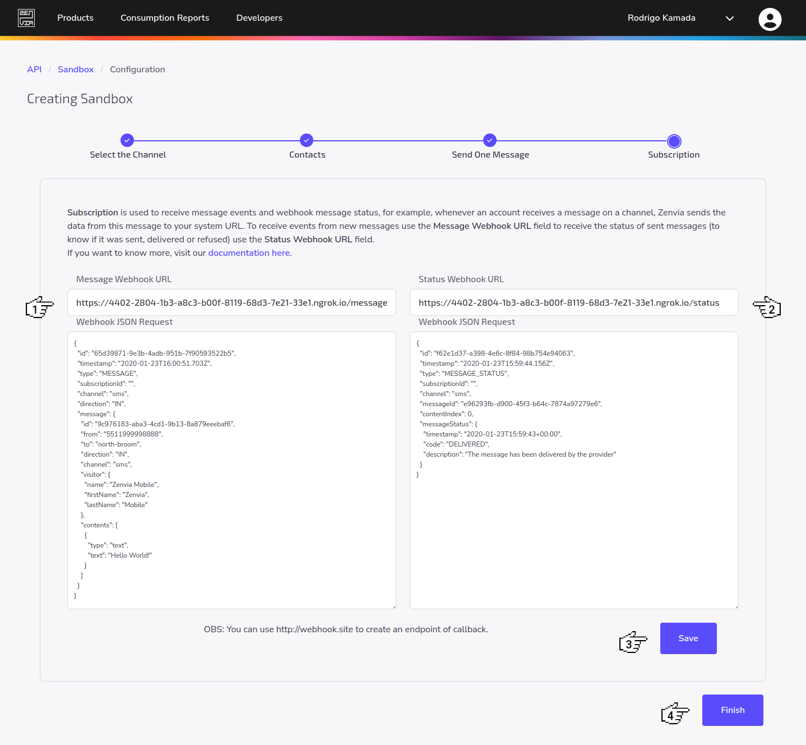806x745 pixels.
Task: Open the Products menu
Action: 75,17
